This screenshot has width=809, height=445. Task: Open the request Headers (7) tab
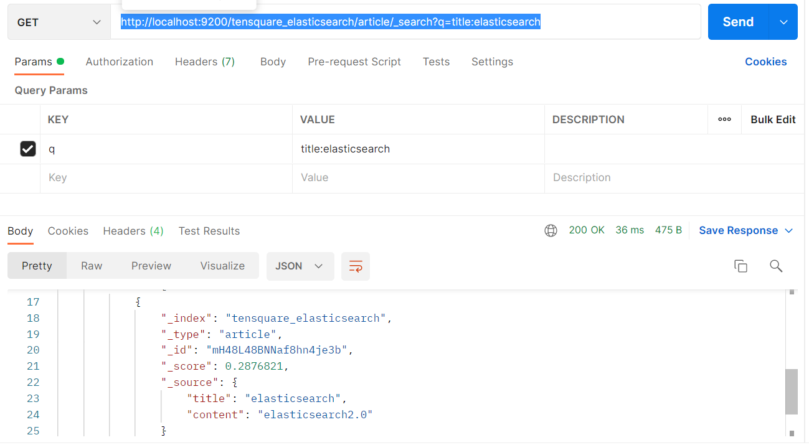pyautogui.click(x=204, y=62)
